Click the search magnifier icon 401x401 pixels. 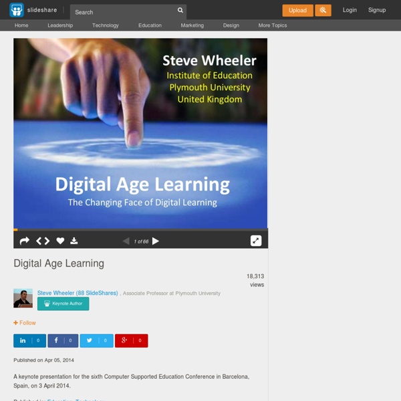click(x=180, y=10)
